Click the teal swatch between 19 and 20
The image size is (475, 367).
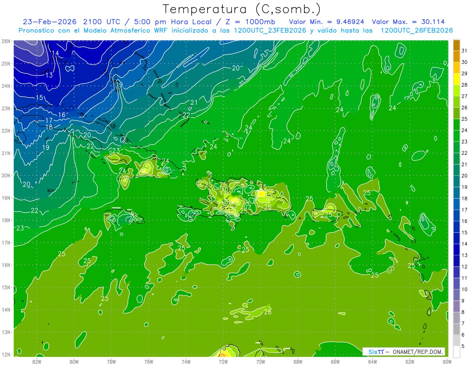456,181
